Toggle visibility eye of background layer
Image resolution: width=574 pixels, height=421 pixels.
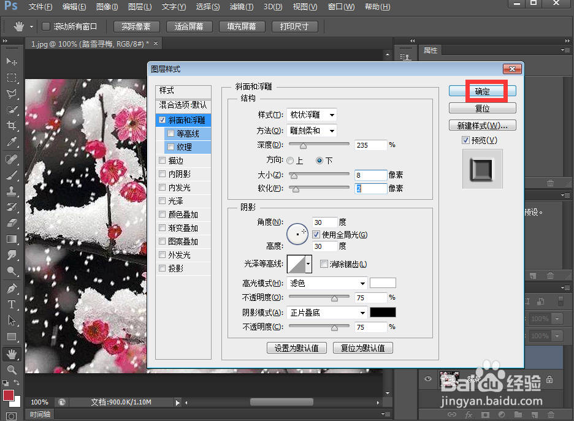[x=427, y=379]
